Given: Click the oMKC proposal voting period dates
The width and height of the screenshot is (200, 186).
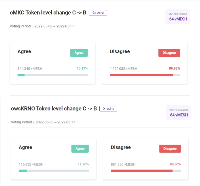Looking at the screenshot, I should 54,26.
